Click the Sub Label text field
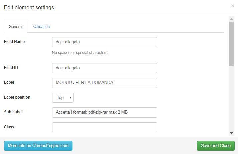 [104, 112]
